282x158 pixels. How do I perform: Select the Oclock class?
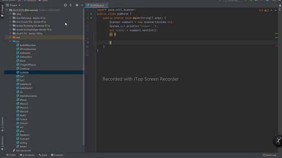(23, 119)
